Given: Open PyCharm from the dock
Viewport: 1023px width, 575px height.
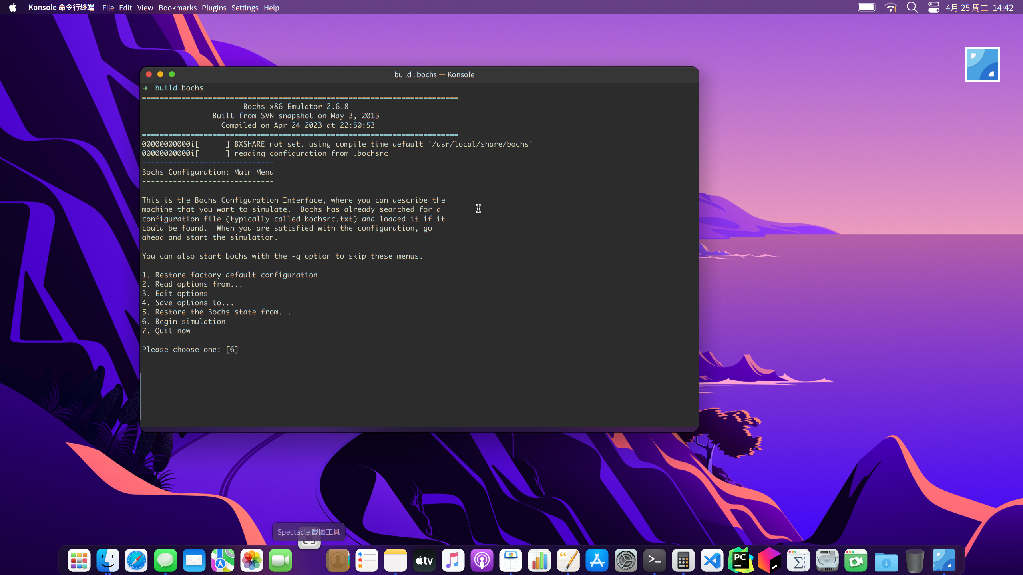Looking at the screenshot, I should click(740, 560).
